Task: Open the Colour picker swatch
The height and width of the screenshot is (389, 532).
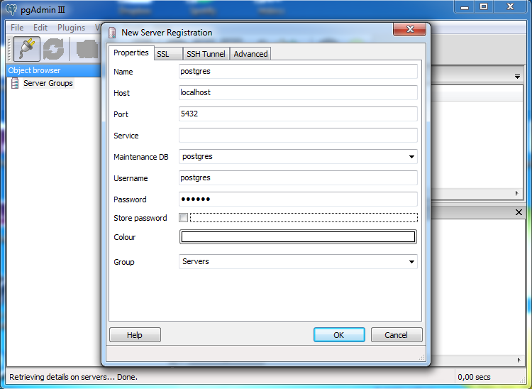Action: [298, 237]
